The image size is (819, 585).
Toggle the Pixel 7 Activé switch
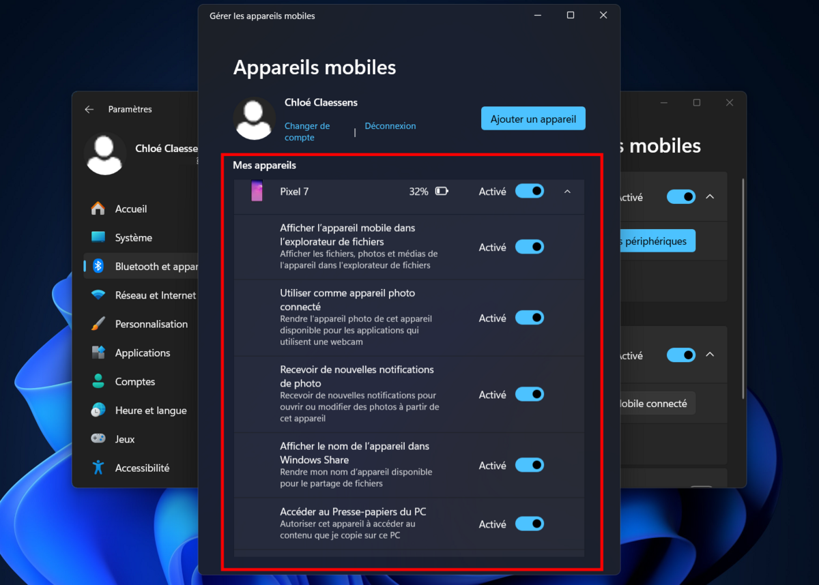click(x=530, y=192)
